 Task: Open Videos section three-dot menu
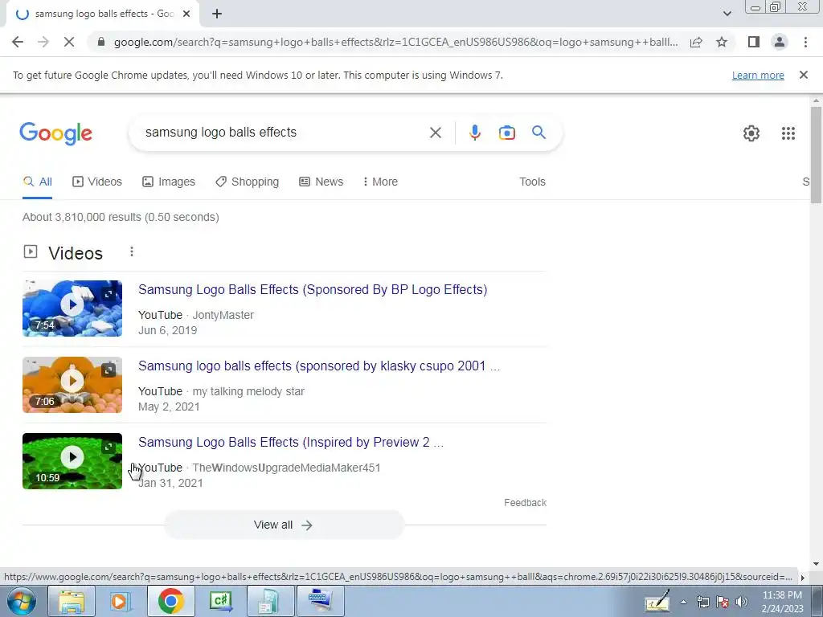pos(132,251)
